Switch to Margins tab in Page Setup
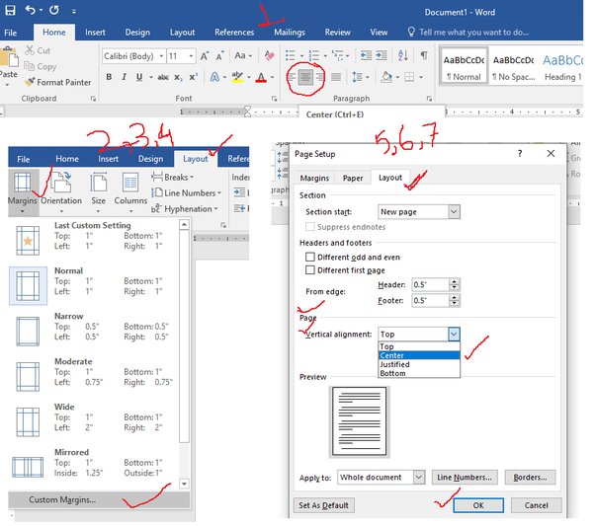This screenshot has width=595, height=526. coord(314,178)
